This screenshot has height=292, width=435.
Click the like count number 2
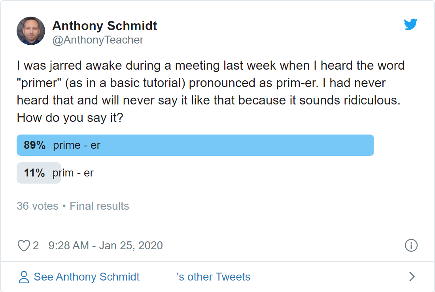36,246
